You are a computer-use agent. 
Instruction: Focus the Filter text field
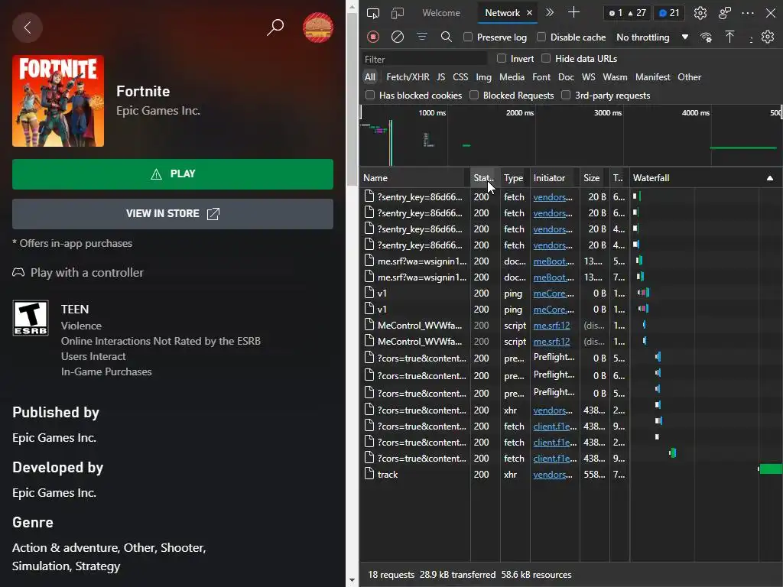(x=424, y=59)
